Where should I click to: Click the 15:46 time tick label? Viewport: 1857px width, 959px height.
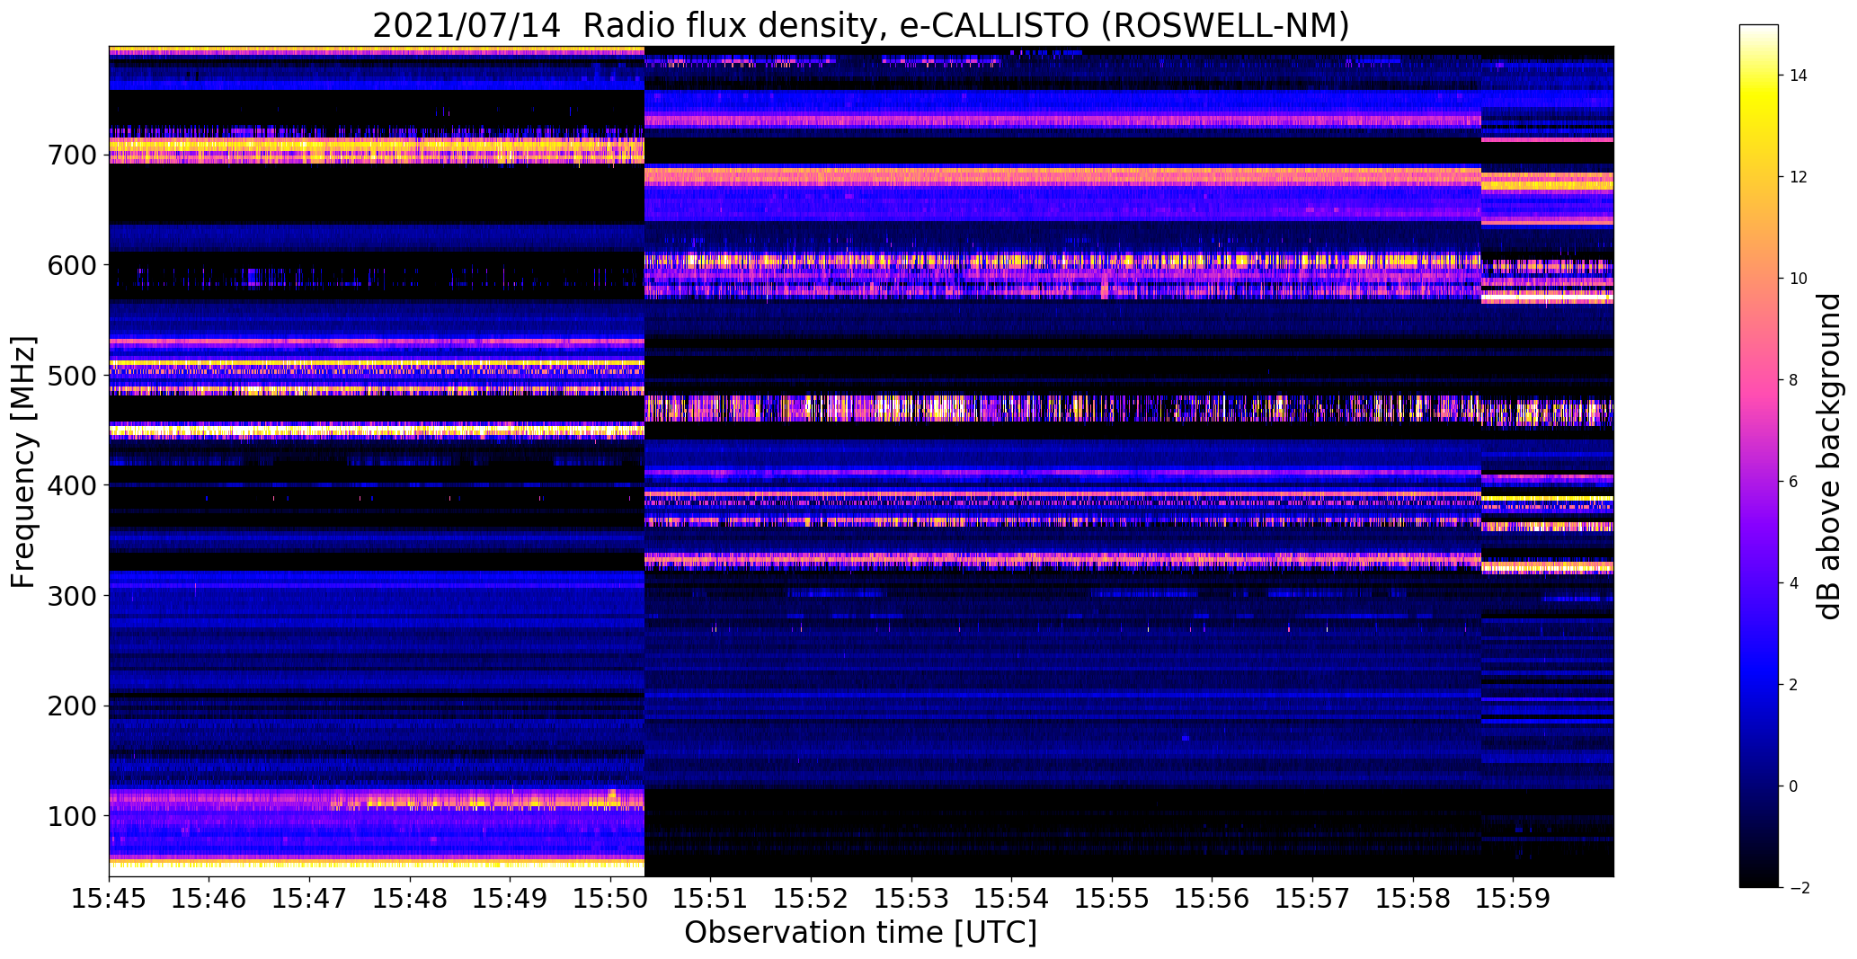coord(209,899)
